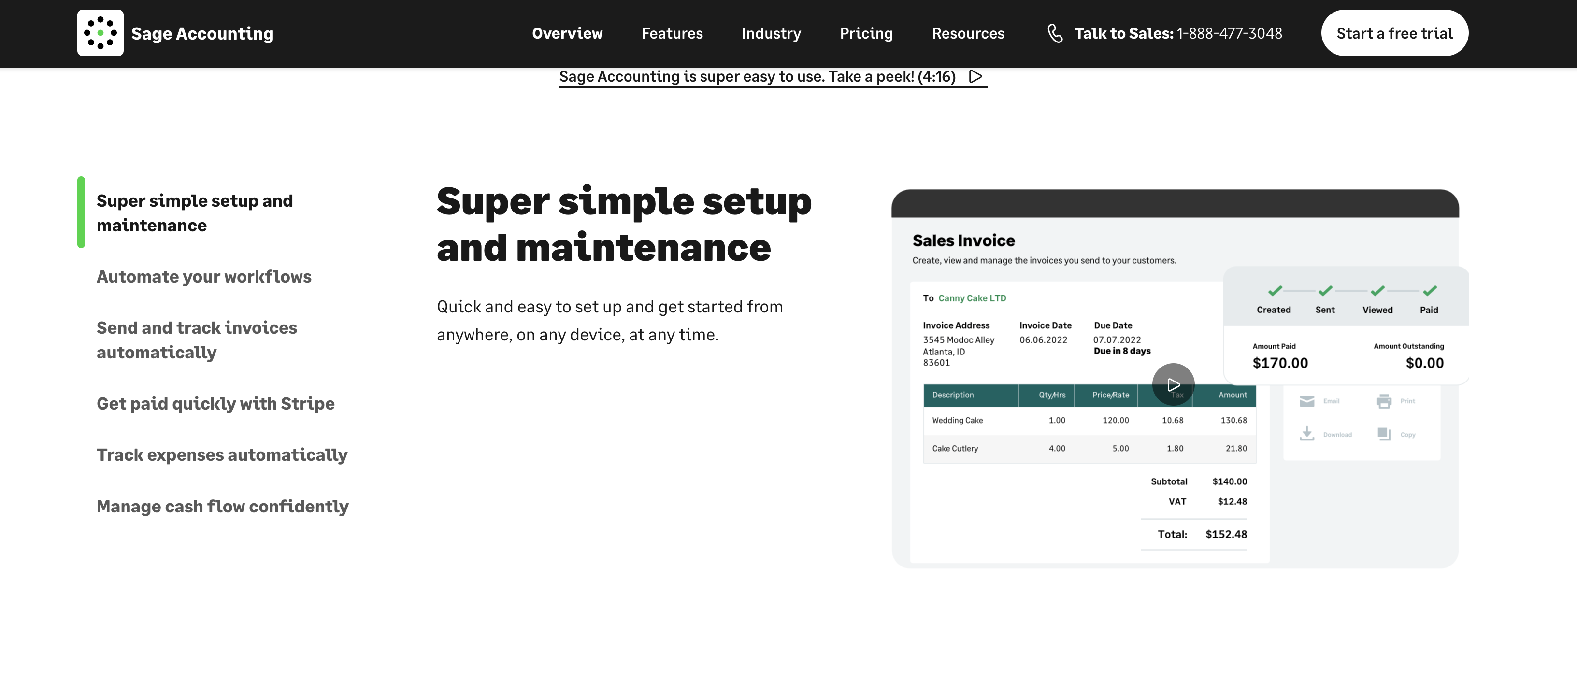This screenshot has width=1577, height=679.
Task: Click the small play icon after Take a peek
Action: 976,76
